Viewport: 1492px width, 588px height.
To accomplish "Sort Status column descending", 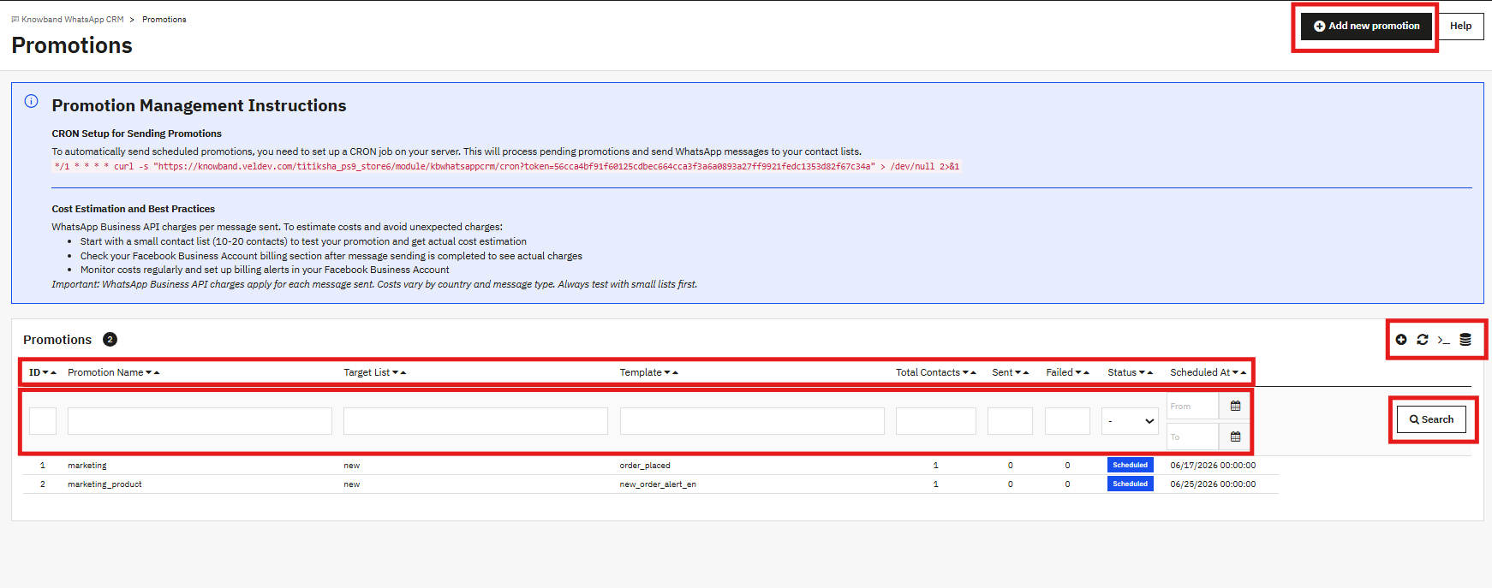I will (x=1142, y=372).
